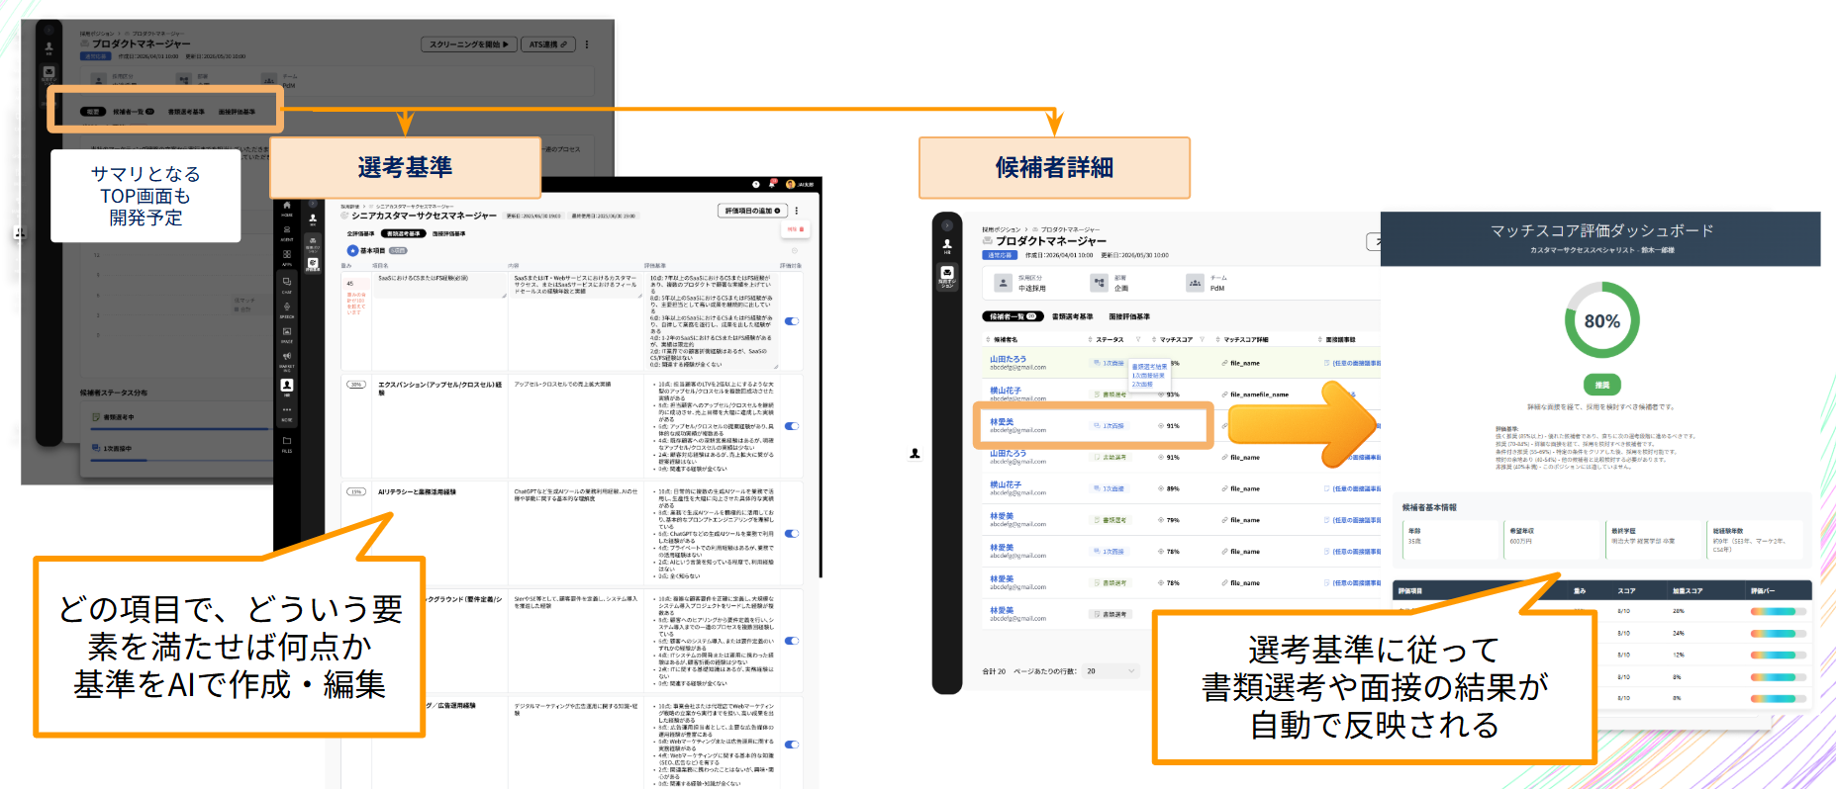Open the filter icon on ステータス column

tap(1138, 339)
